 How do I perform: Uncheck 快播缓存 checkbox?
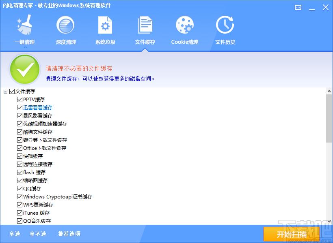(19, 156)
